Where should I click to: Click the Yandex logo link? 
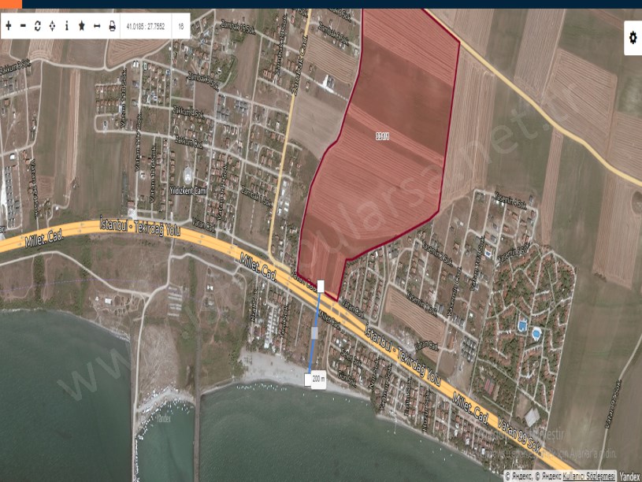[x=629, y=476]
